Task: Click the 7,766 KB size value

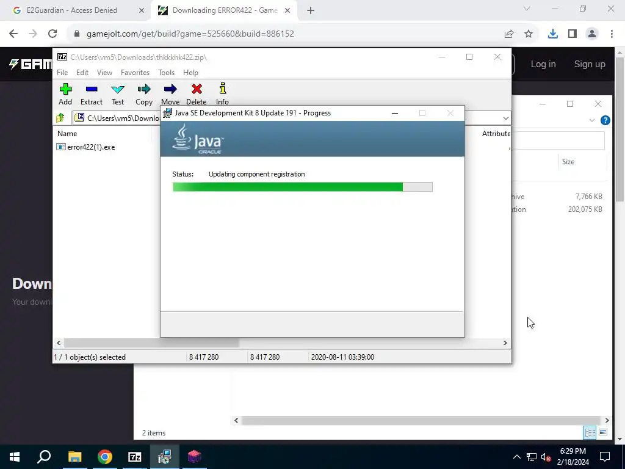Action: pyautogui.click(x=589, y=197)
